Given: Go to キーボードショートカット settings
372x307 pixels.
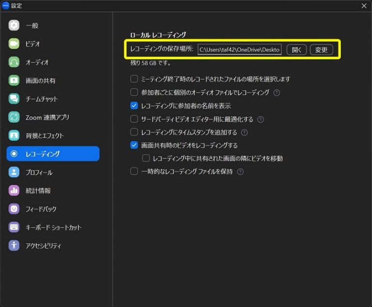Looking at the screenshot, I should coord(53,227).
